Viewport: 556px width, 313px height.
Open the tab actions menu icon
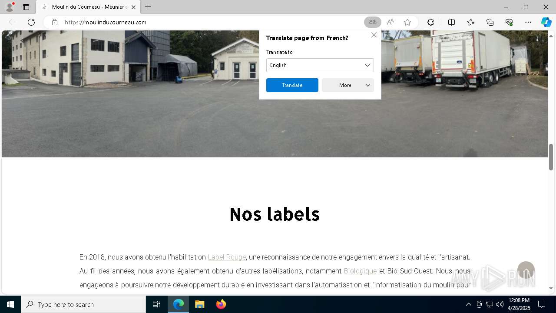(26, 7)
